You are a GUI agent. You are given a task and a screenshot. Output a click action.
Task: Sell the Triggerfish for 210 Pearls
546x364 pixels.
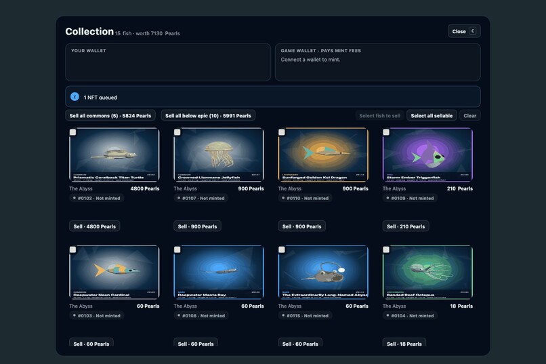point(406,226)
